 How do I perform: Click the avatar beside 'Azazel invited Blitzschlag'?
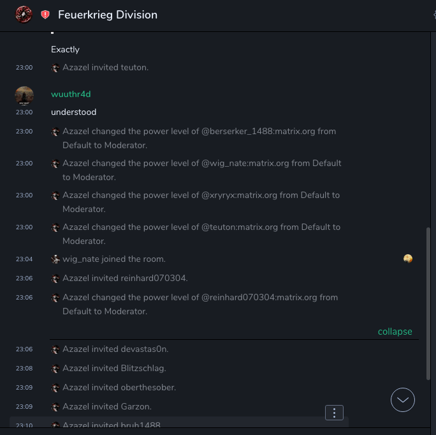[x=55, y=369]
